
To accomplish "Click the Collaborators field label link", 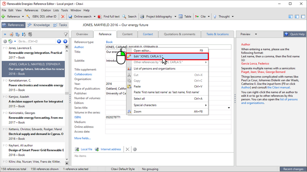I will 83,74.
